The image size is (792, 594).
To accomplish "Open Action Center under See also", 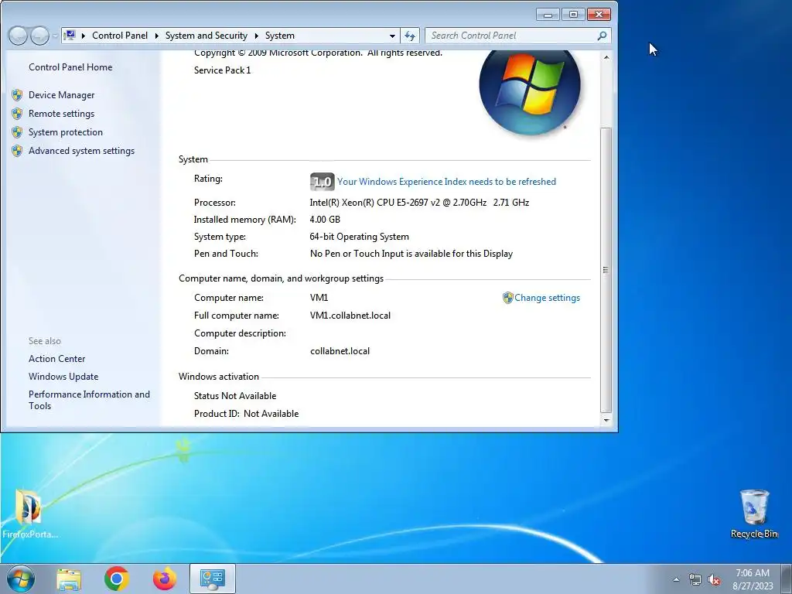I will click(x=56, y=359).
